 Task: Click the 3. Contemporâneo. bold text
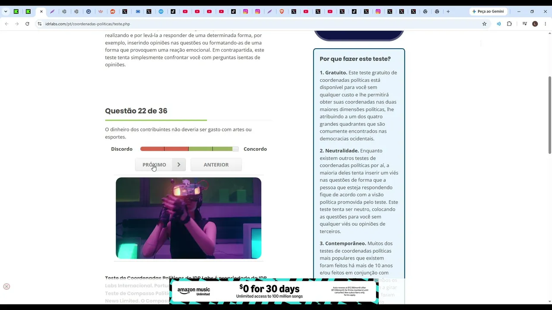[343, 243]
